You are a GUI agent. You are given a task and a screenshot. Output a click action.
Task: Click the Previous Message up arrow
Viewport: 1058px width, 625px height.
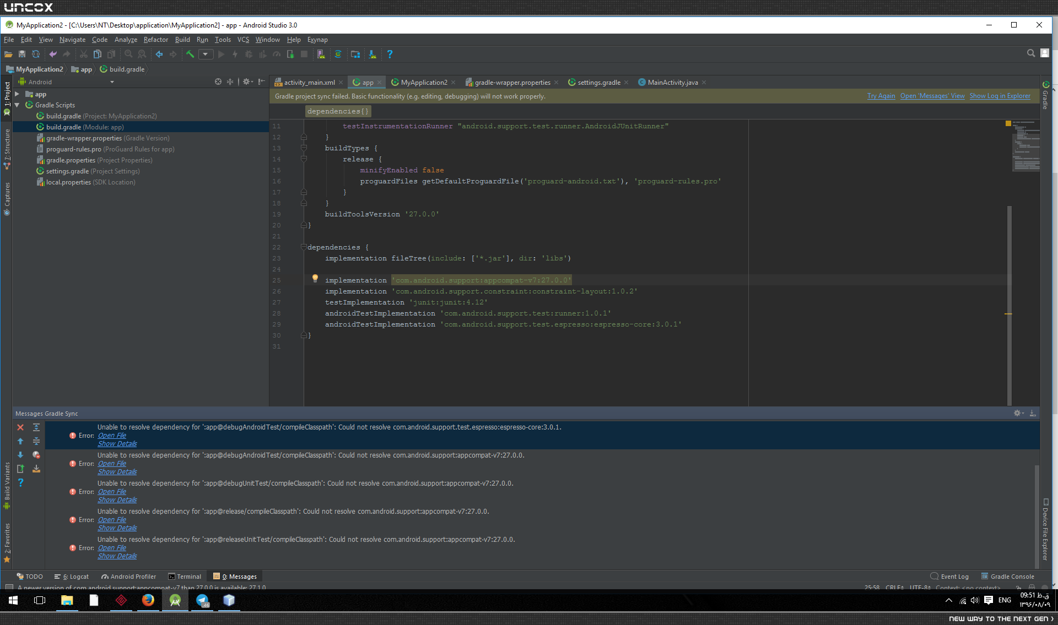20,441
